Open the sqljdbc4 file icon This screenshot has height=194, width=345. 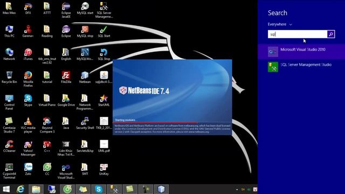pos(104,77)
